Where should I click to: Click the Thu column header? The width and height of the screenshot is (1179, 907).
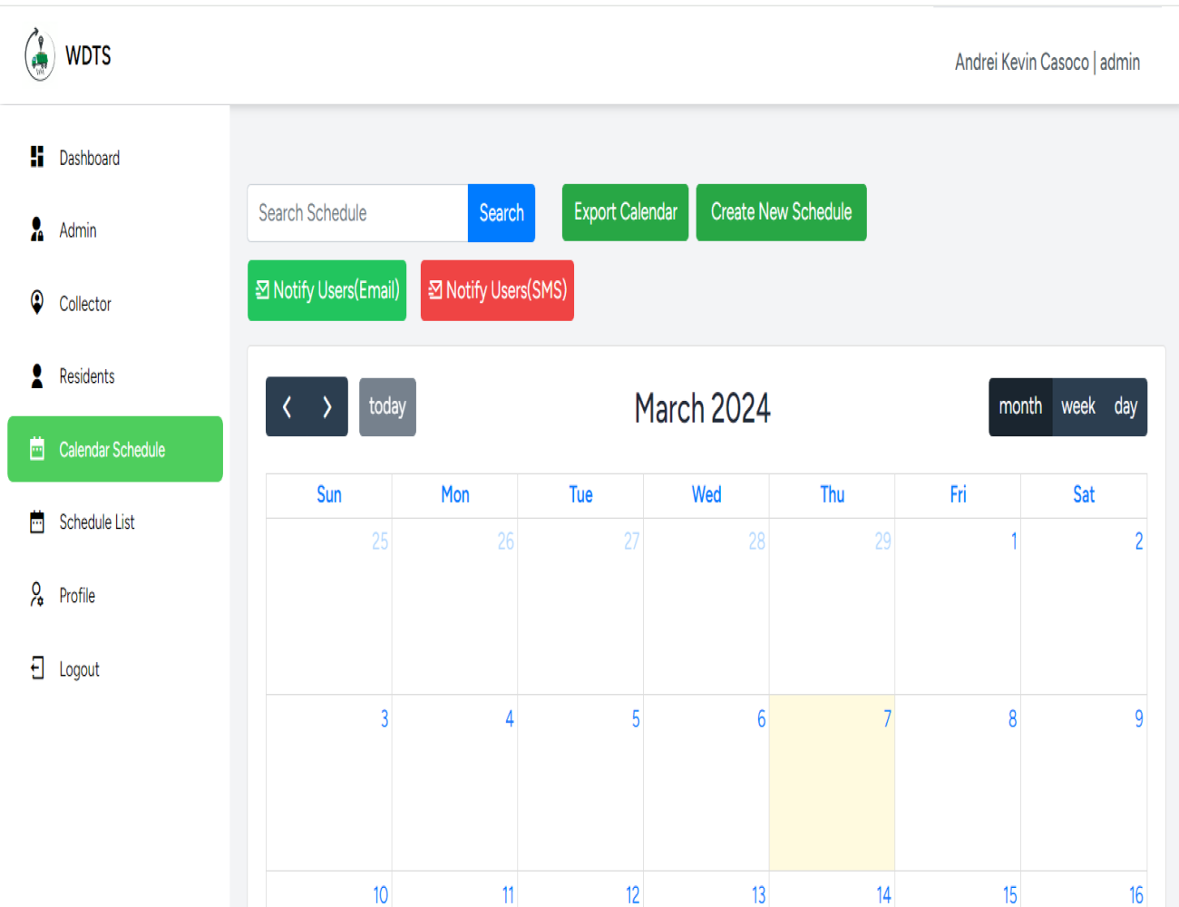coord(833,495)
